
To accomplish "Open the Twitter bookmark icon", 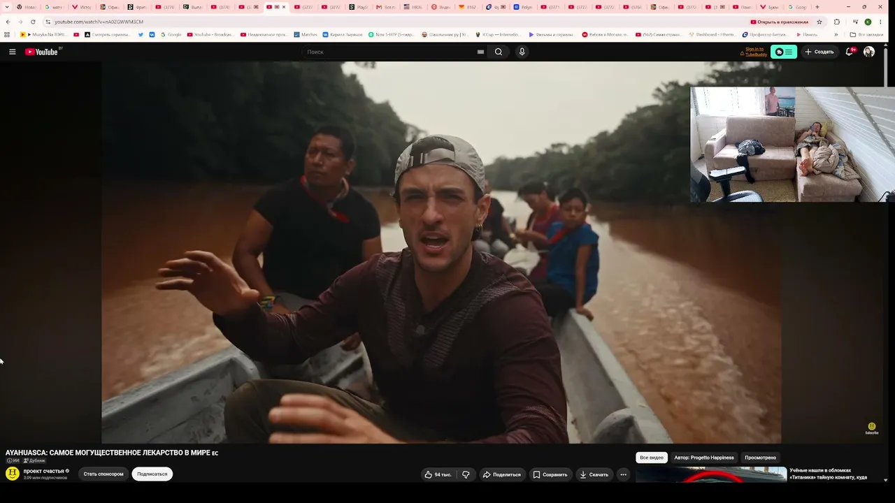I will (x=141, y=34).
